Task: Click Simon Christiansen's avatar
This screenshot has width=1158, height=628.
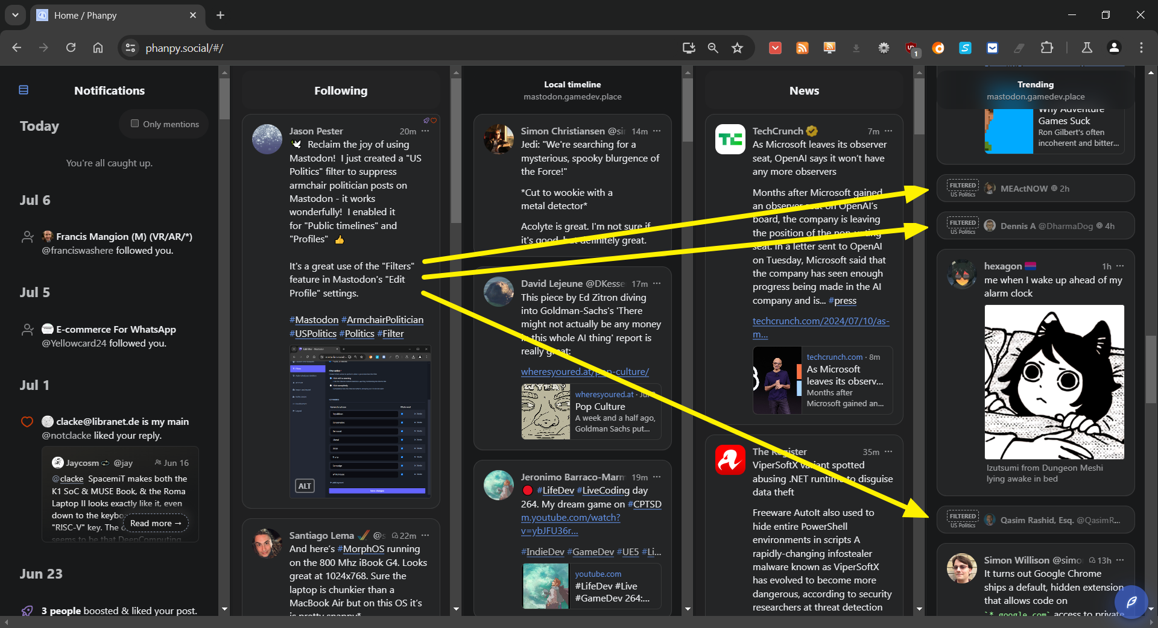Action: (499, 139)
